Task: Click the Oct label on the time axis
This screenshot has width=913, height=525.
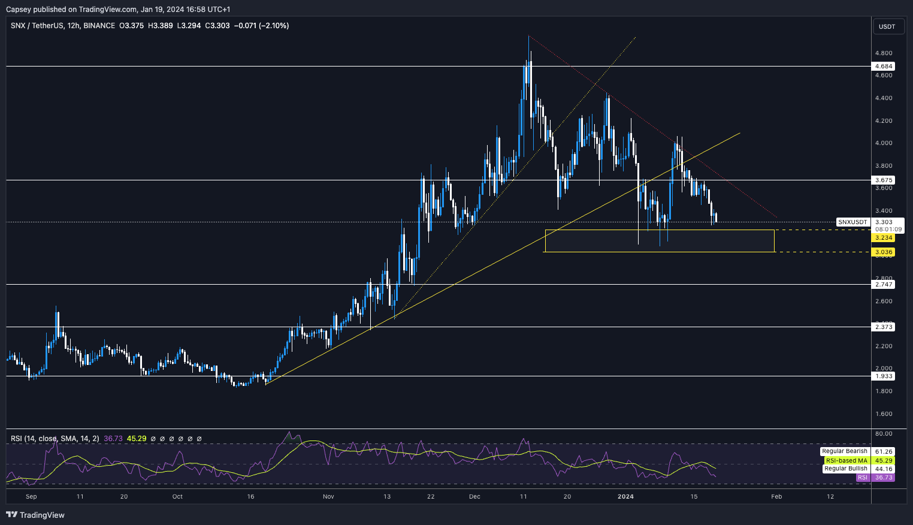Action: 177,497
